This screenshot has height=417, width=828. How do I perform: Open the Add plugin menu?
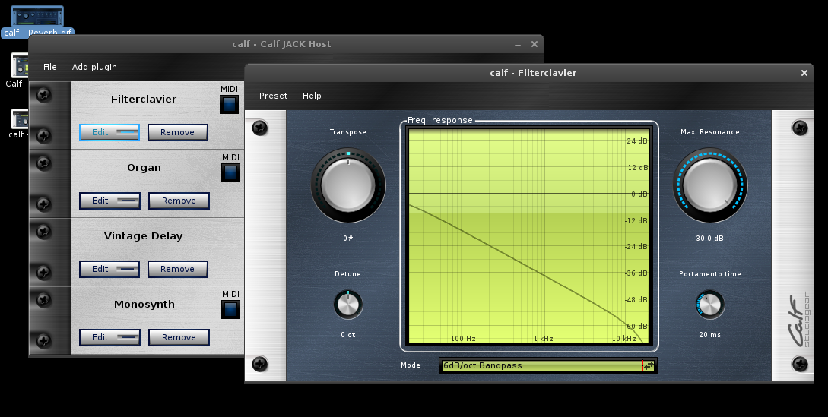click(x=94, y=67)
